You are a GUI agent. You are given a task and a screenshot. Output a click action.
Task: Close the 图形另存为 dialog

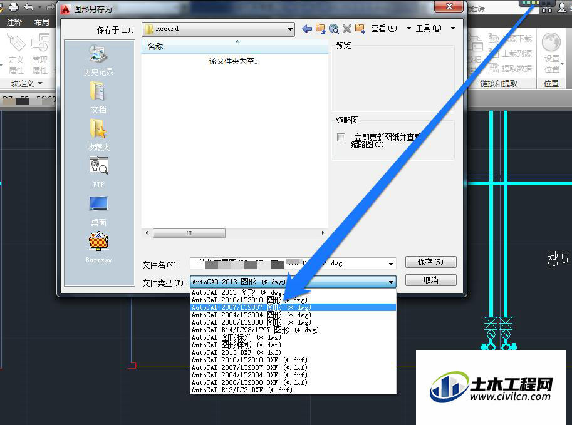pos(449,6)
